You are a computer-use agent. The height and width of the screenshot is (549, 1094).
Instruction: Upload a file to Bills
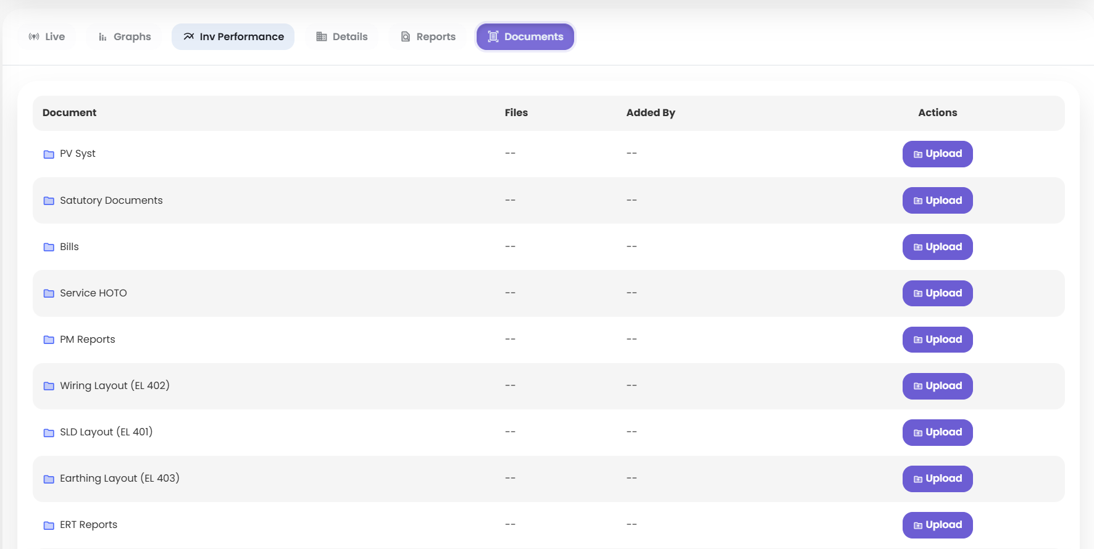coord(937,247)
